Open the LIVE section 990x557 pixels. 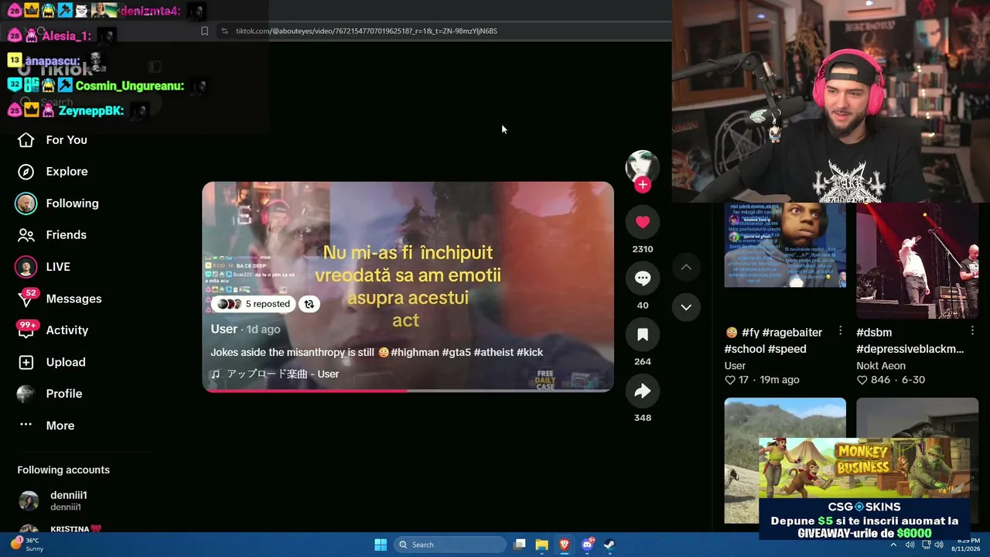pyautogui.click(x=43, y=267)
